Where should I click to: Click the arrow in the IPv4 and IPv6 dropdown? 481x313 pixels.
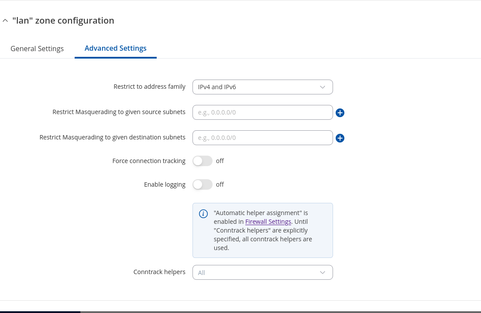tap(323, 87)
